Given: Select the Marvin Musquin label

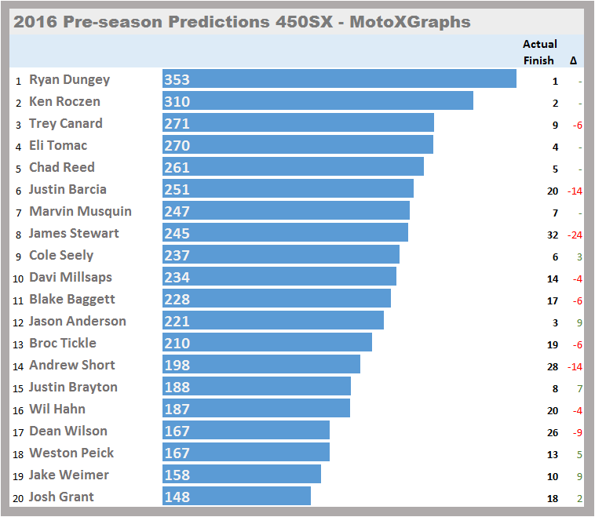Looking at the screenshot, I should tap(80, 211).
